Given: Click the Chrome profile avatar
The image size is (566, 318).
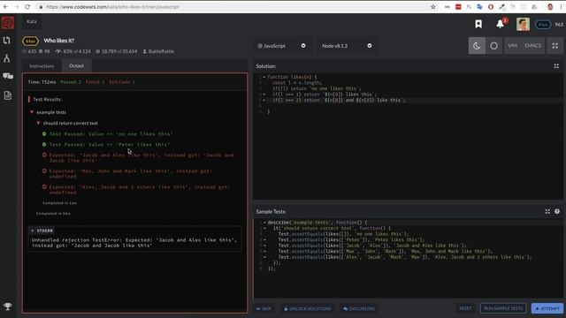Looking at the screenshot, I should (x=550, y=7).
